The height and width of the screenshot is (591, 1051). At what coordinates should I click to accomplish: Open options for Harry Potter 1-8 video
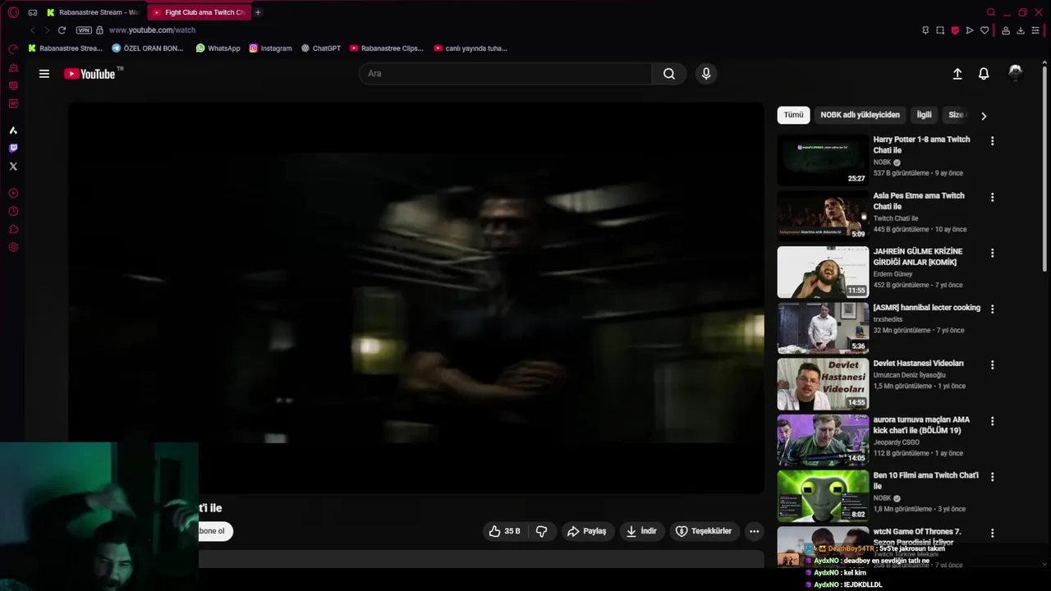click(992, 141)
